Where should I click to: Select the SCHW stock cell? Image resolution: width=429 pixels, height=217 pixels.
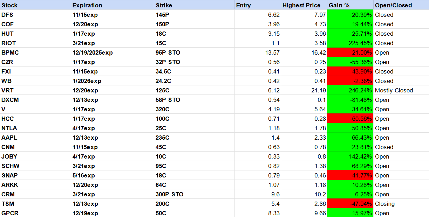pos(35,166)
